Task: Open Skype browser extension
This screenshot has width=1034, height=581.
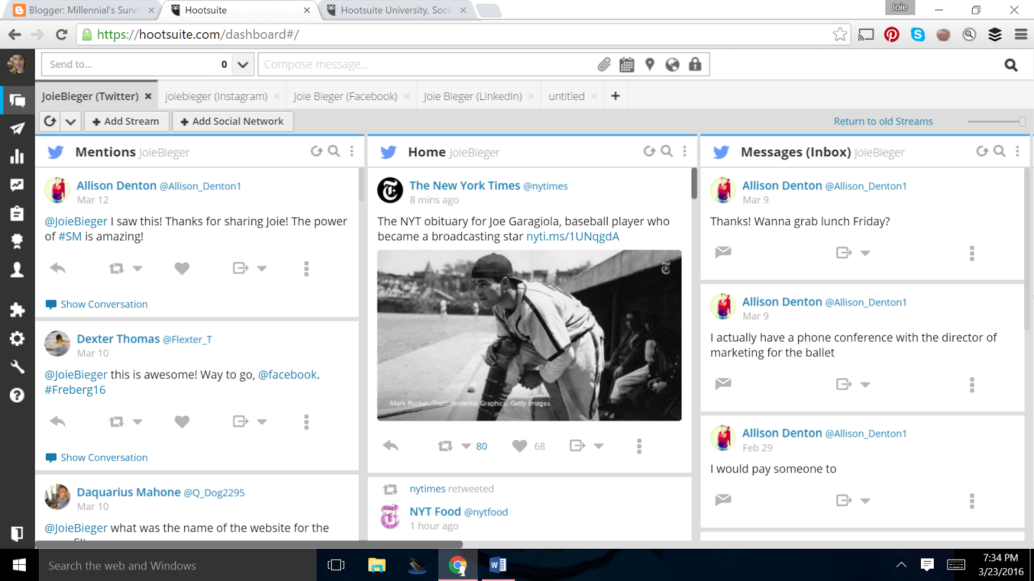Action: click(x=918, y=34)
